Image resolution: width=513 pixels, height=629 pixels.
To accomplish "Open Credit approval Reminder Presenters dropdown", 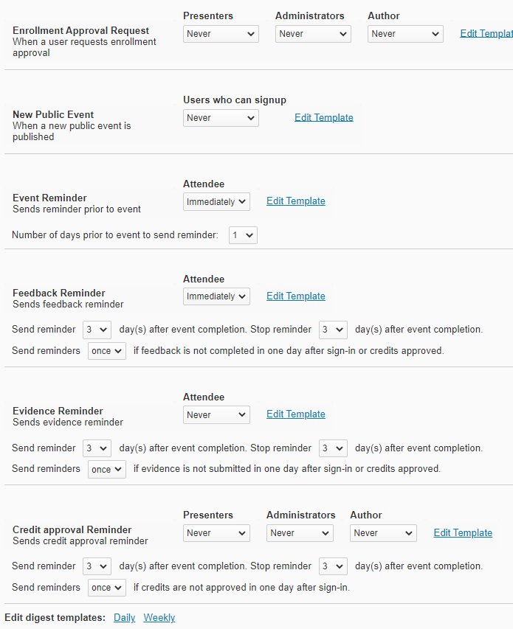I will (216, 533).
